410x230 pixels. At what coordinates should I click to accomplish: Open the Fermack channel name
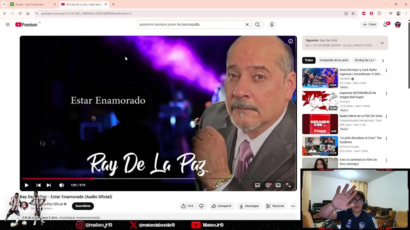tap(345, 102)
